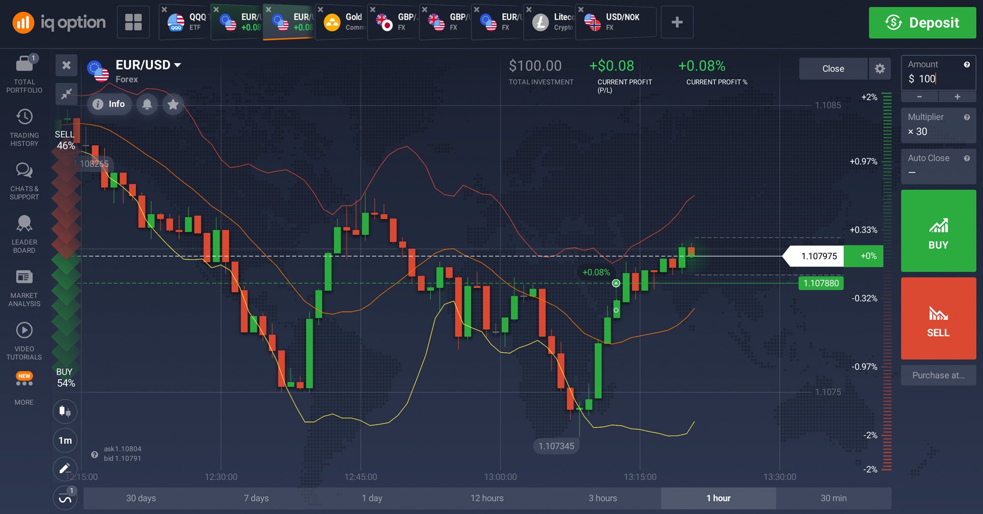
Task: Open Auto Close settings
Action: pos(938,166)
